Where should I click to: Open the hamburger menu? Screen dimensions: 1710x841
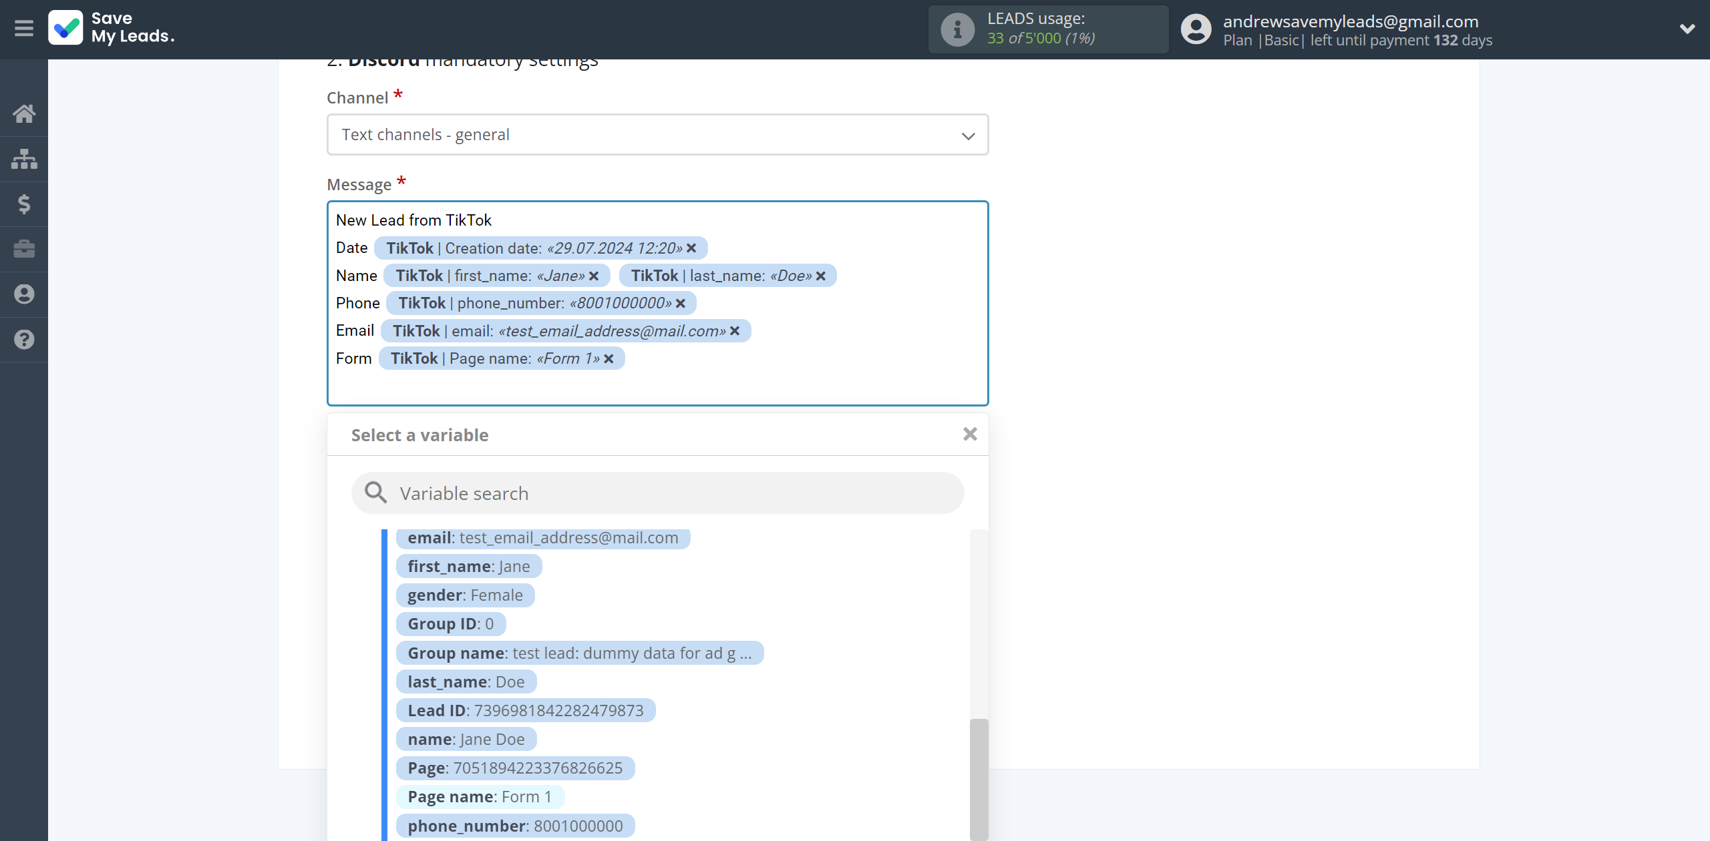[24, 29]
